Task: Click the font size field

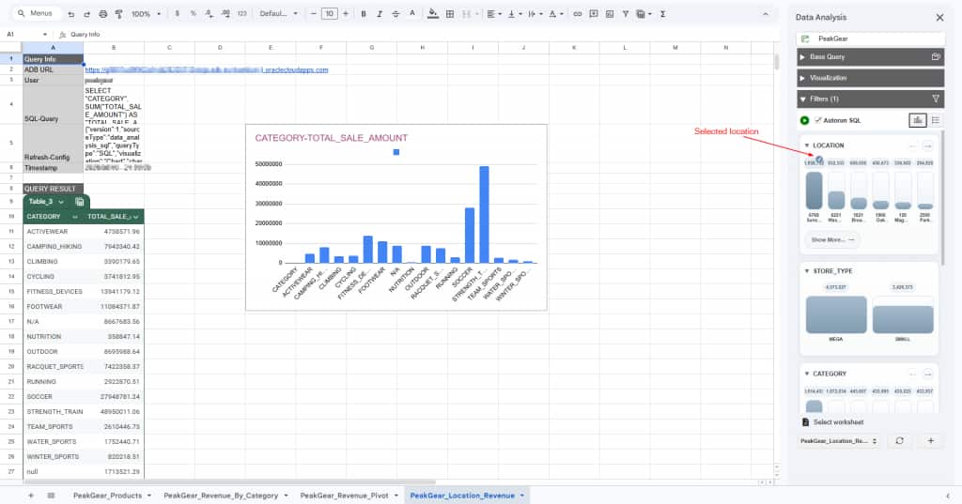Action: pos(330,13)
